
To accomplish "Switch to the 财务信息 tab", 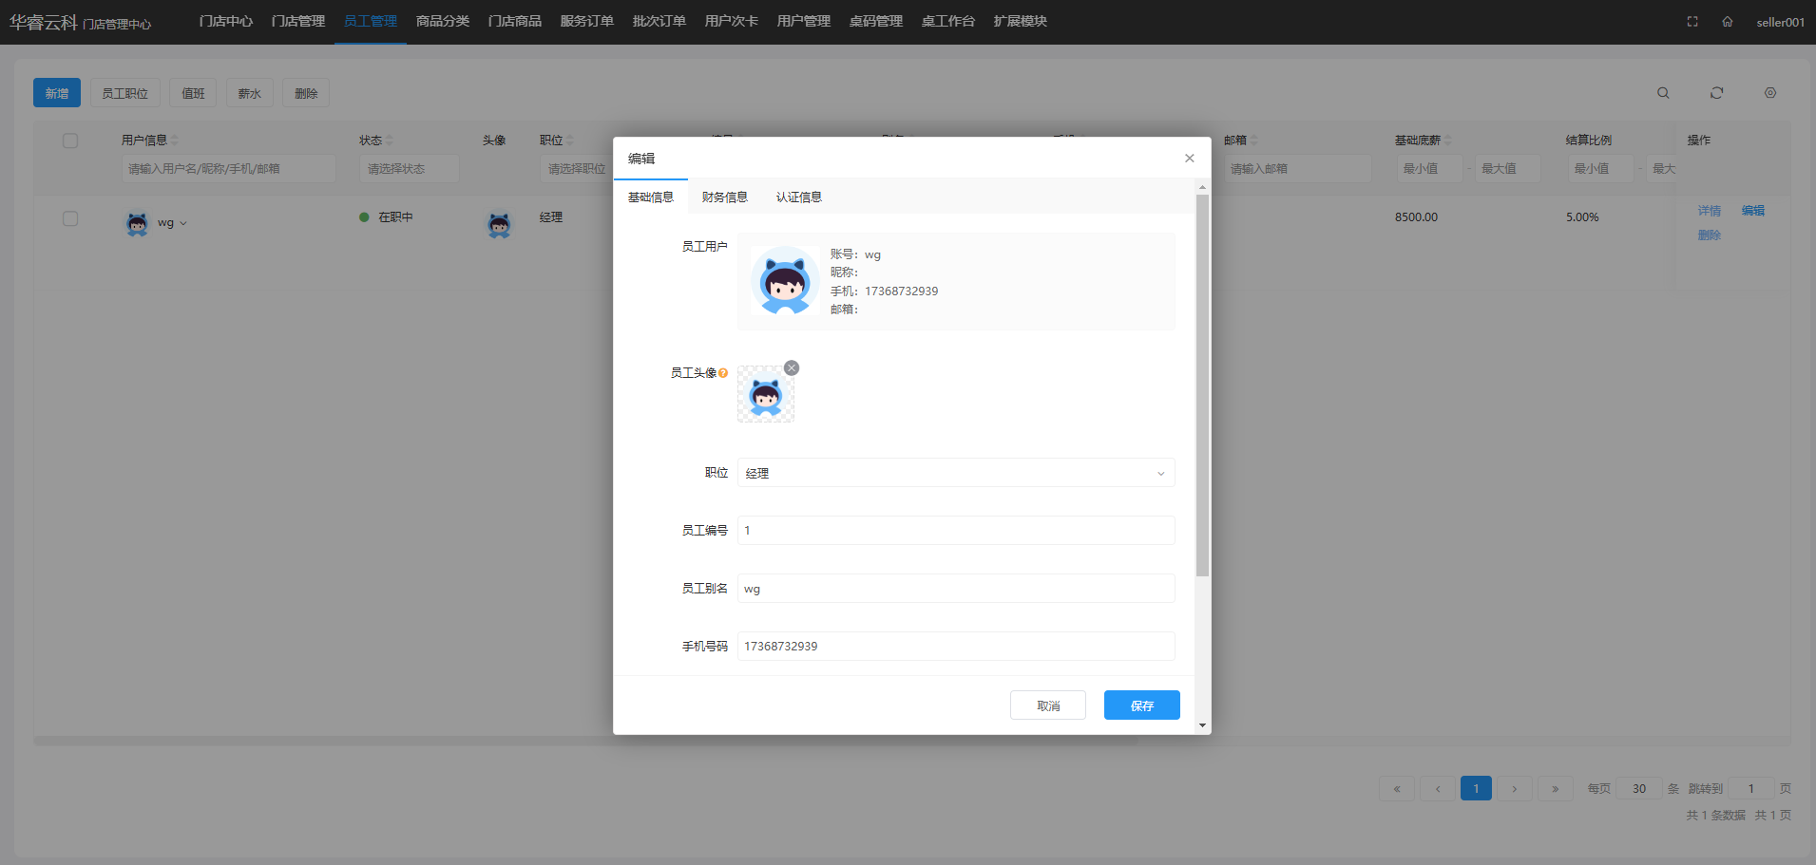I will 724,197.
